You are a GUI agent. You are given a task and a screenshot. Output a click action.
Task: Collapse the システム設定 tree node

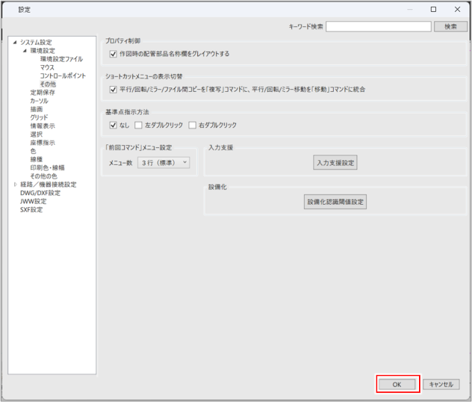pyautogui.click(x=15, y=43)
